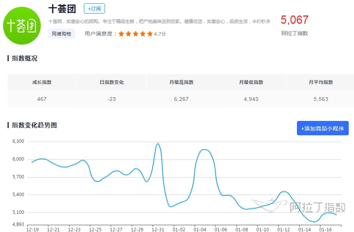The height and width of the screenshot is (232, 354).
Task: Click the 成长指数 column header
Action: pos(42,82)
